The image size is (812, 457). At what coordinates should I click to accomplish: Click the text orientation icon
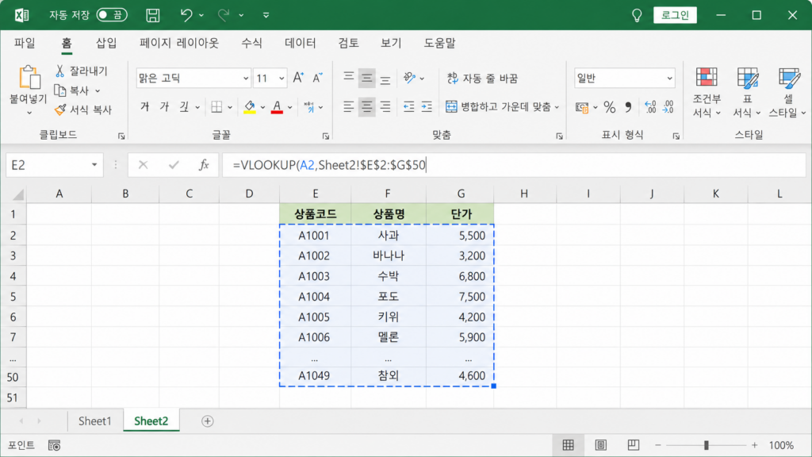click(410, 79)
